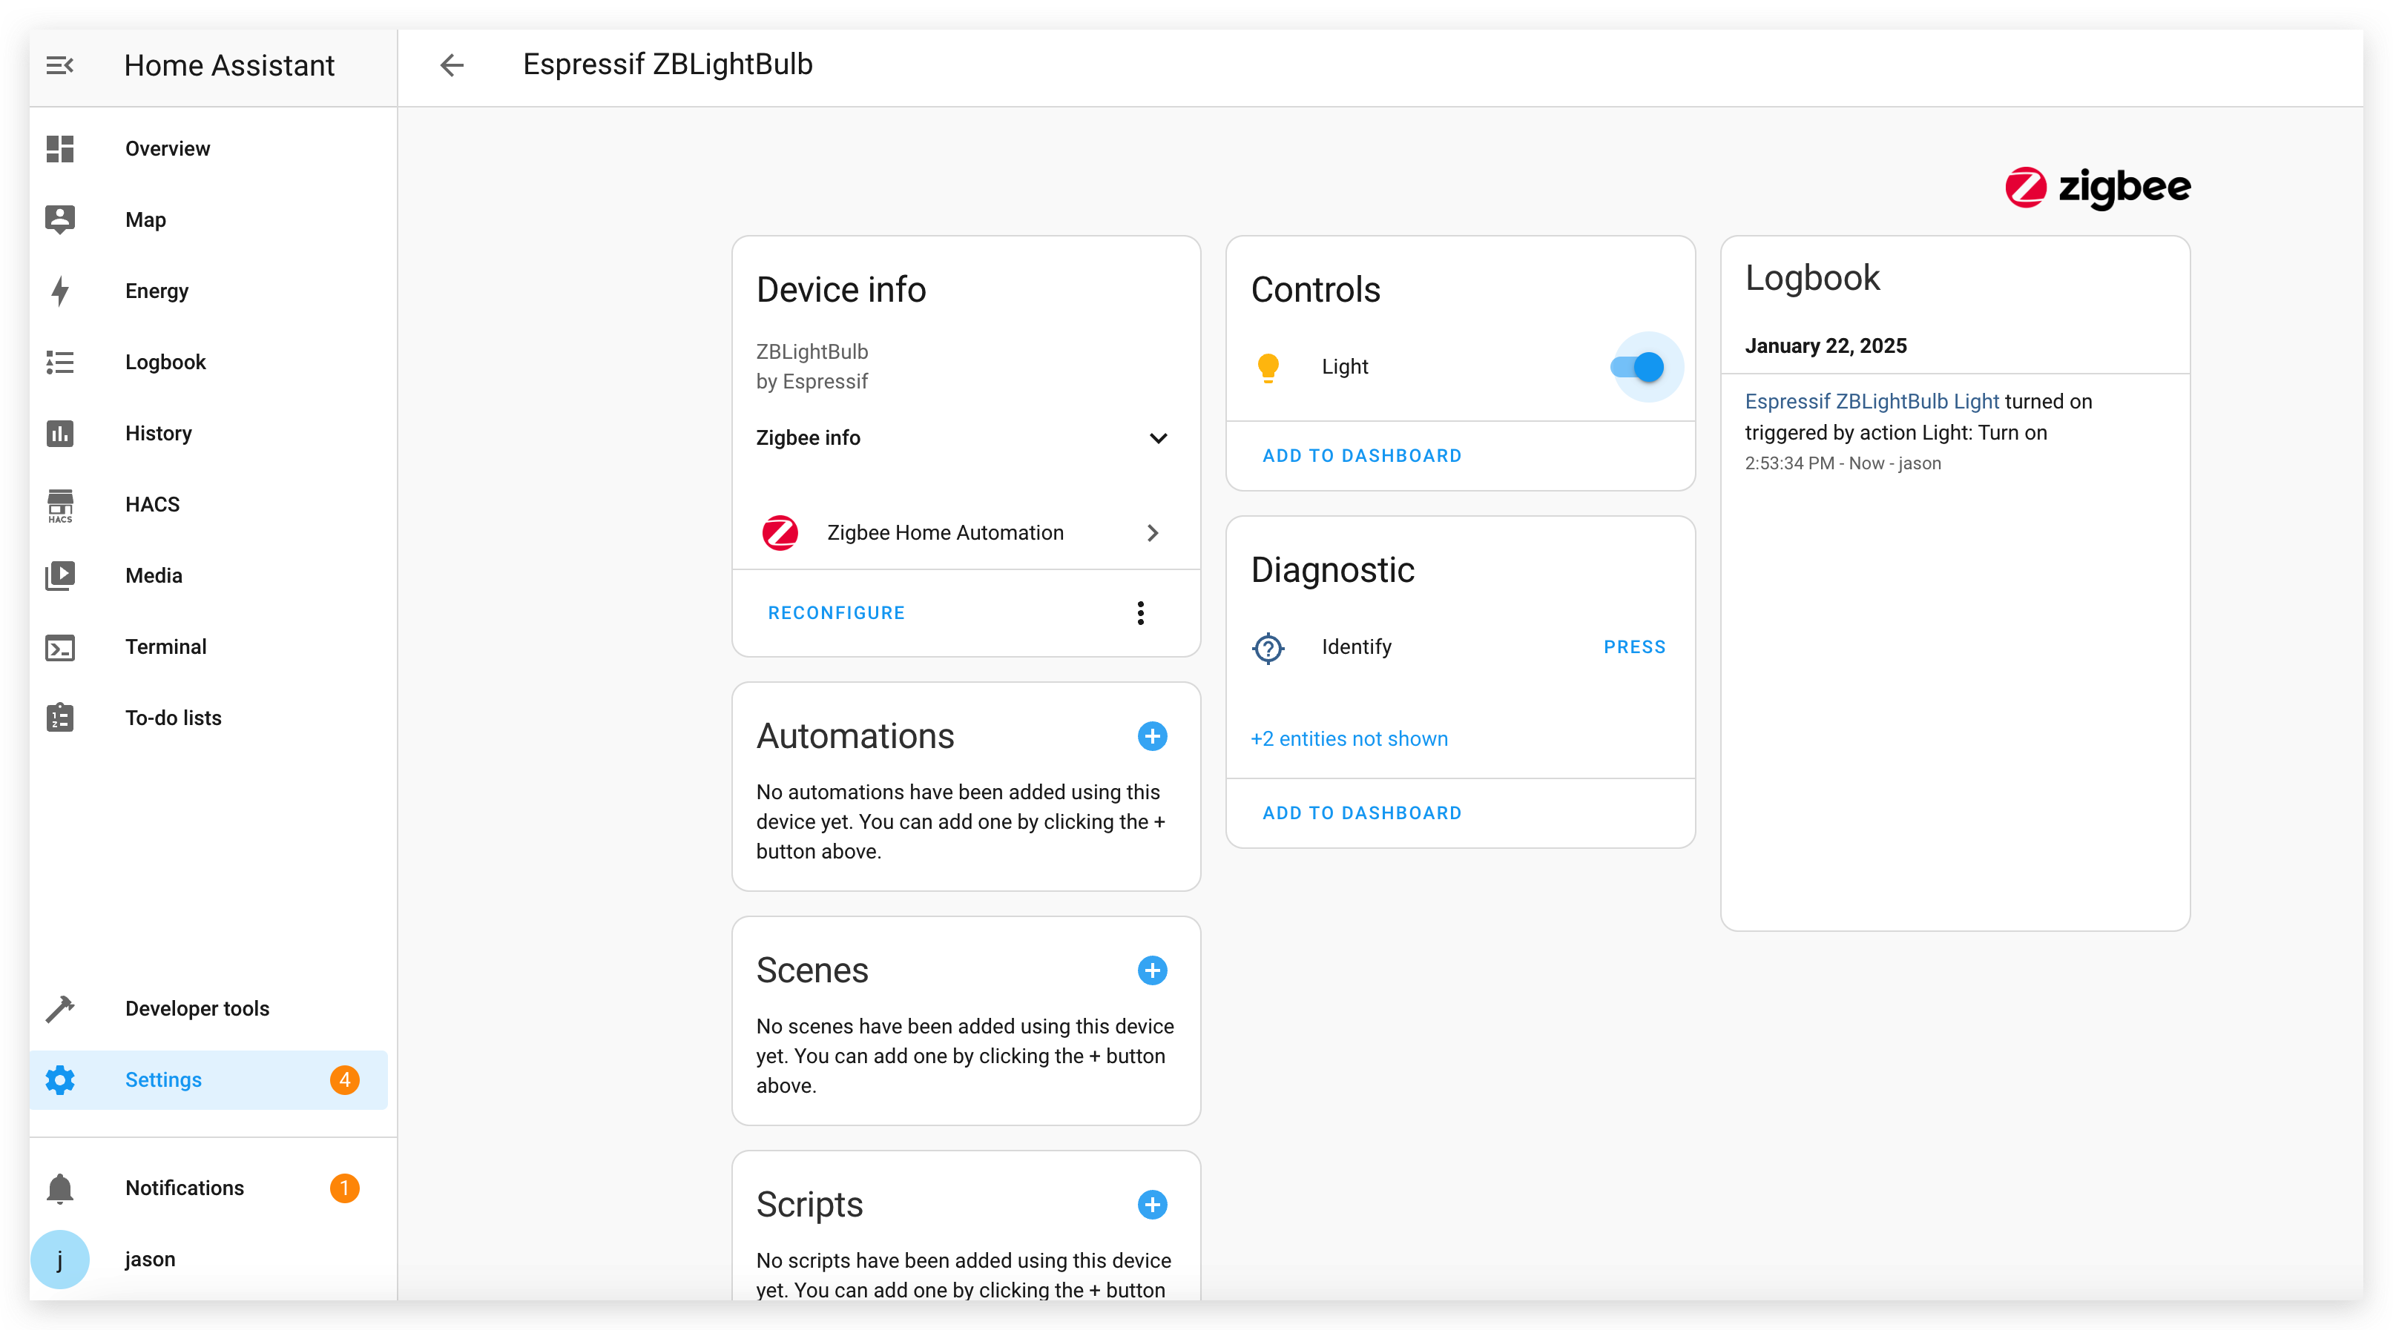Image resolution: width=2393 pixels, height=1330 pixels.
Task: Add a new script with plus icon
Action: pos(1152,1205)
